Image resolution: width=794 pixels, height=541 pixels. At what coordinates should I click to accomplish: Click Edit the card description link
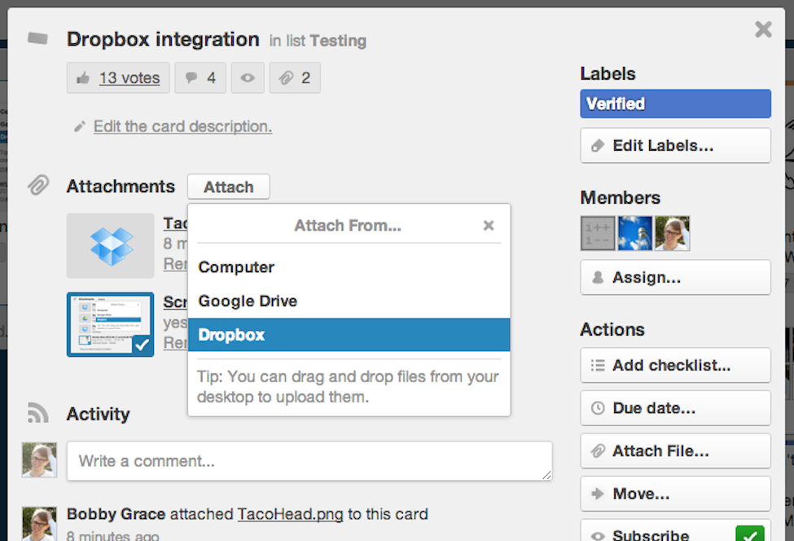[x=182, y=126]
